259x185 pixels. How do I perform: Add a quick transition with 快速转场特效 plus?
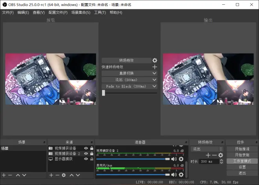(x=155, y=67)
